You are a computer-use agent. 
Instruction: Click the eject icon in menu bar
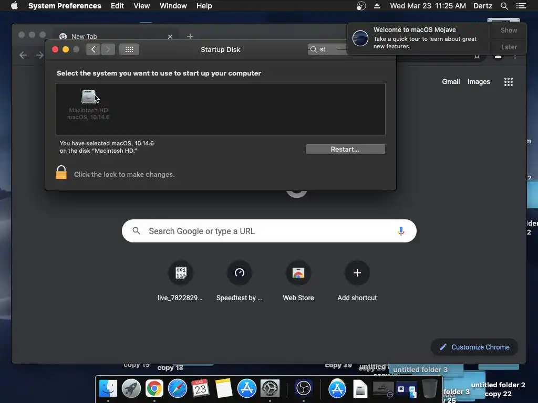[x=377, y=6]
